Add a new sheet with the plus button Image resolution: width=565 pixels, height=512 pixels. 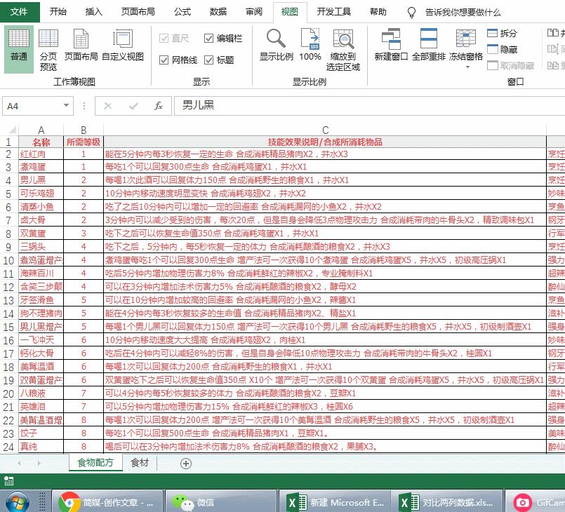click(185, 464)
